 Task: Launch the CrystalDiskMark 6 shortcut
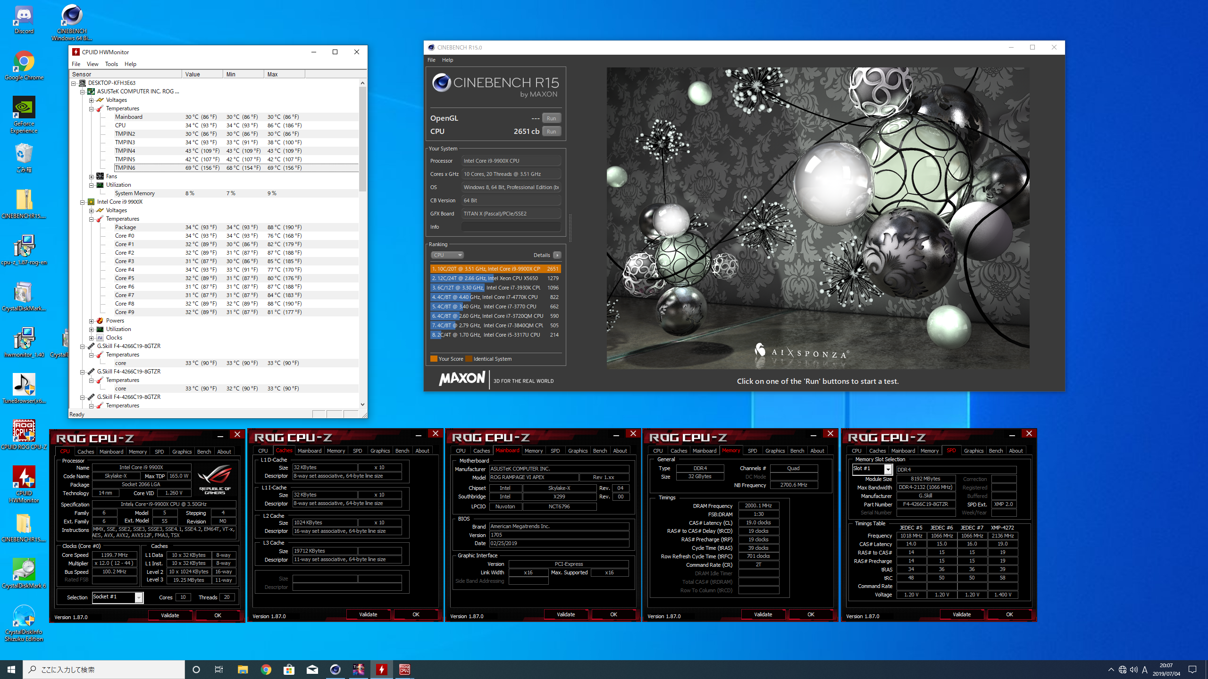tap(24, 573)
